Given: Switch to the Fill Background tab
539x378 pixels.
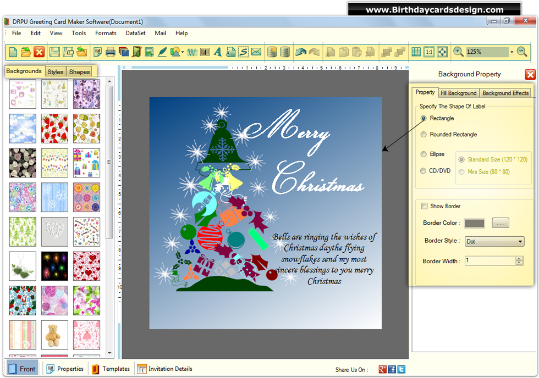Looking at the screenshot, I should (459, 93).
